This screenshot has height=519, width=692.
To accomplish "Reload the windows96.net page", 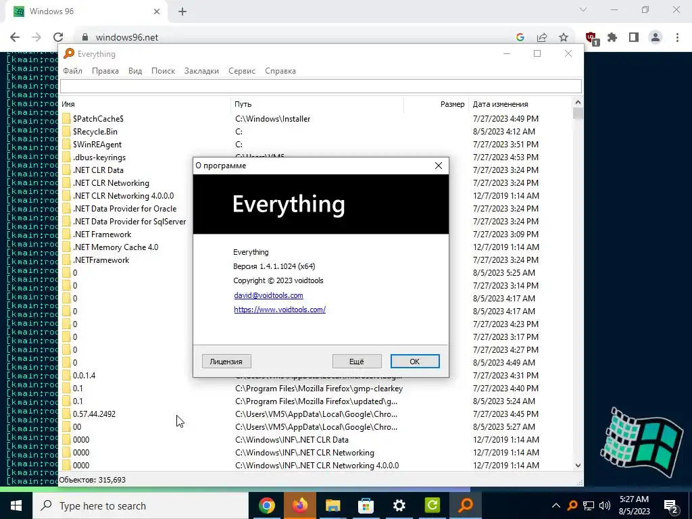I will pyautogui.click(x=58, y=37).
